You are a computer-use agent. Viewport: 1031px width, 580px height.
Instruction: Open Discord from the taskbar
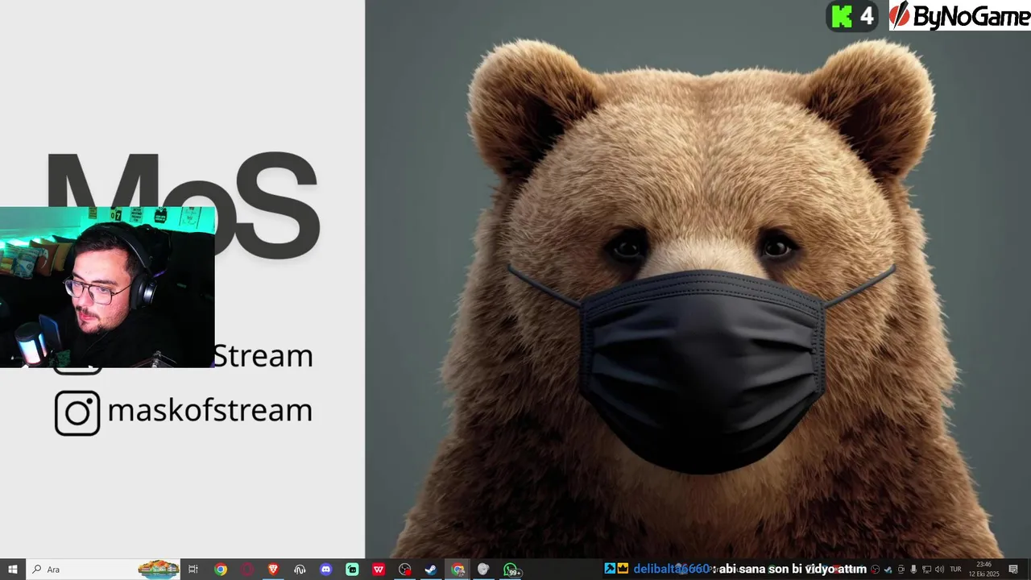click(x=326, y=570)
